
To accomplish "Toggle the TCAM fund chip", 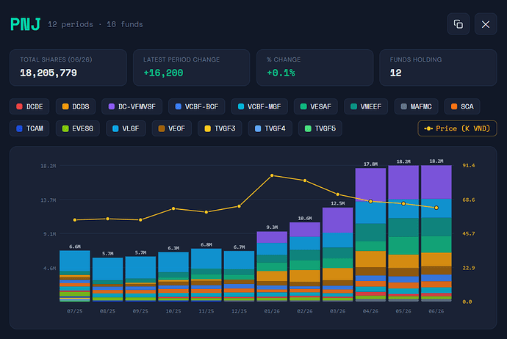I will pos(29,128).
